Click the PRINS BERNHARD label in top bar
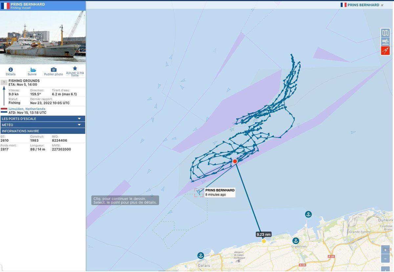This screenshot has width=394, height=272. point(363,5)
